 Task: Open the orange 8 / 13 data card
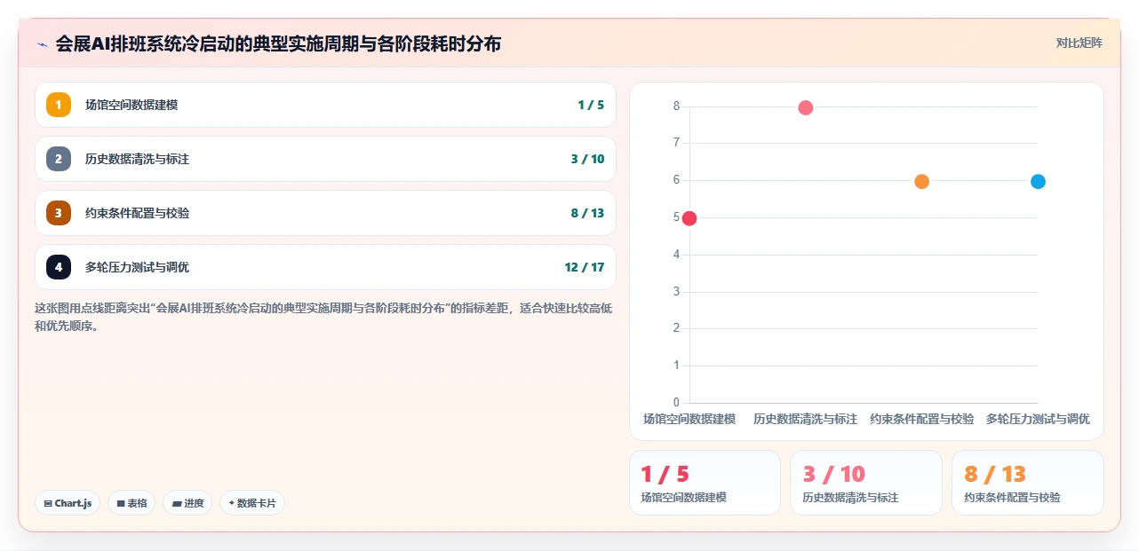click(1027, 483)
